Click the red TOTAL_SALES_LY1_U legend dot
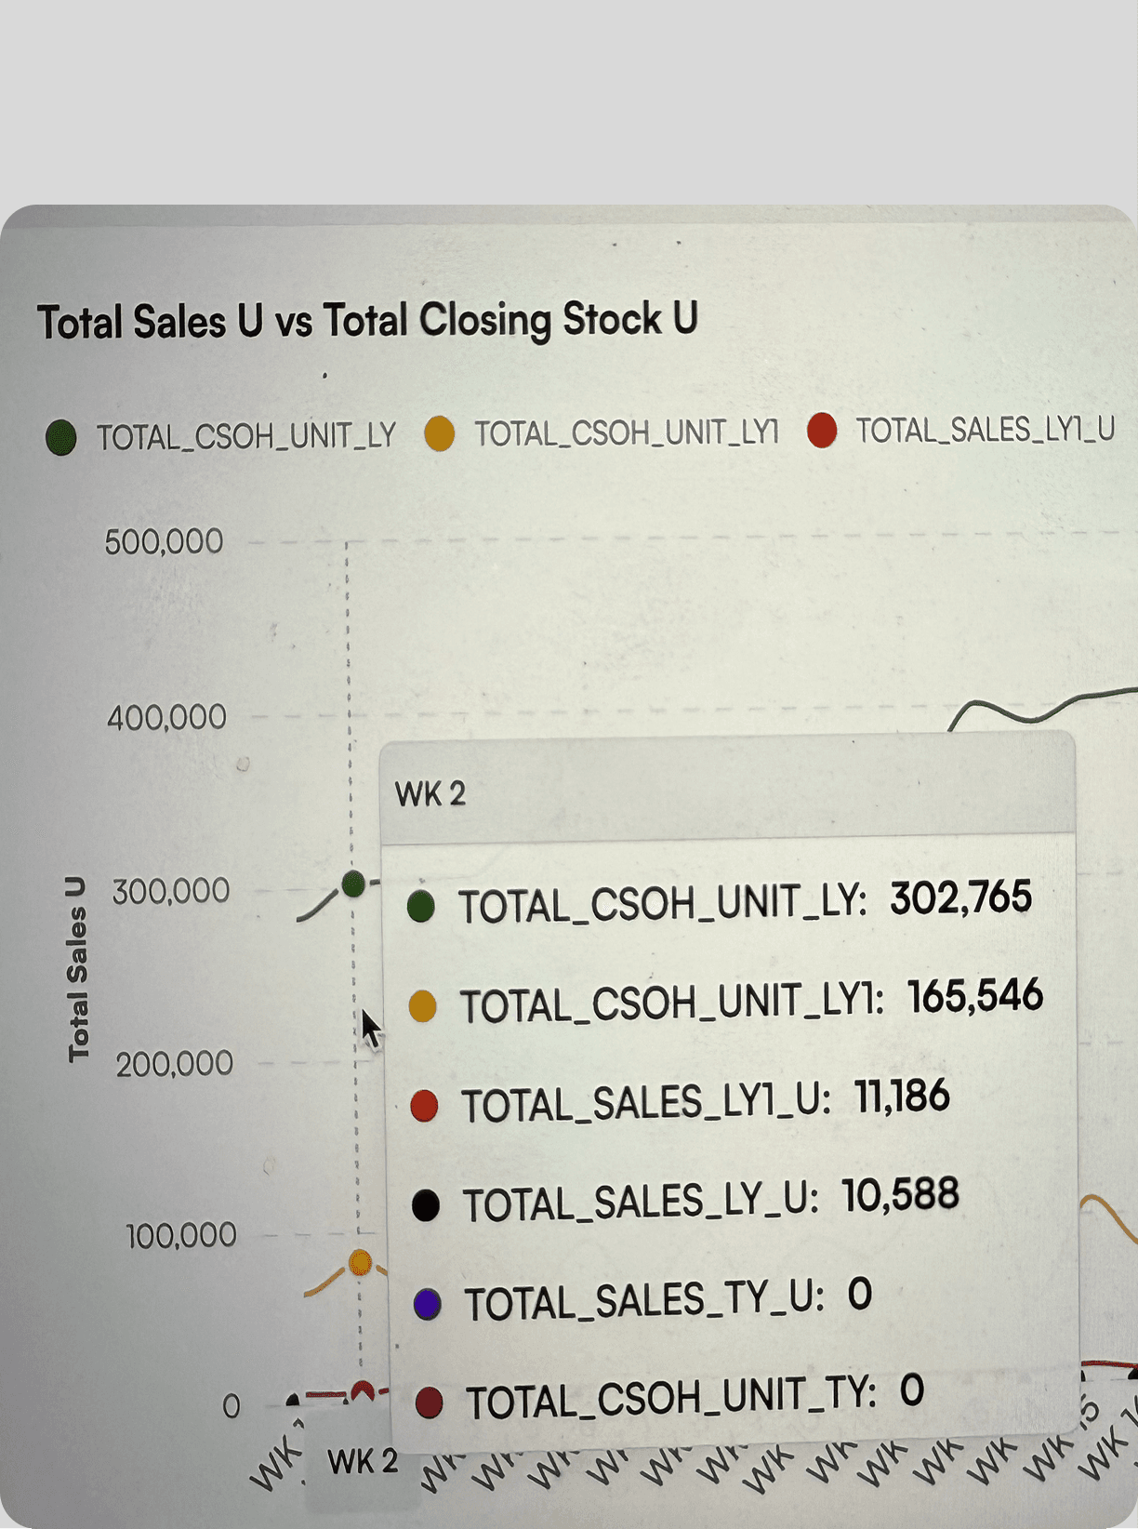This screenshot has width=1138, height=1529. [x=822, y=431]
